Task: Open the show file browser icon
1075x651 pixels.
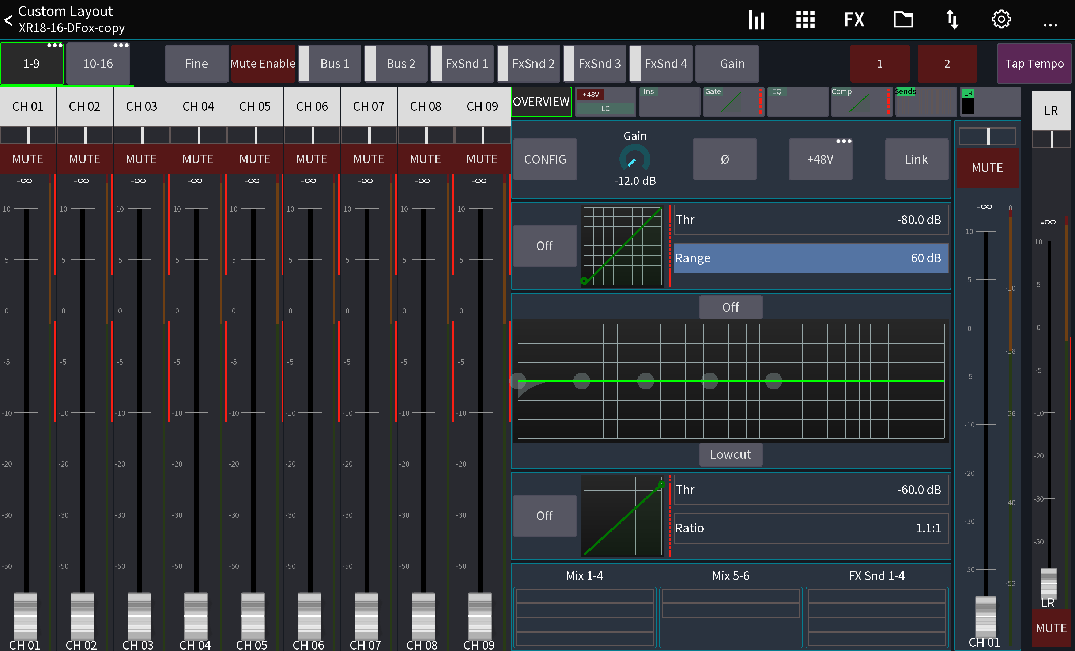Action: (903, 19)
